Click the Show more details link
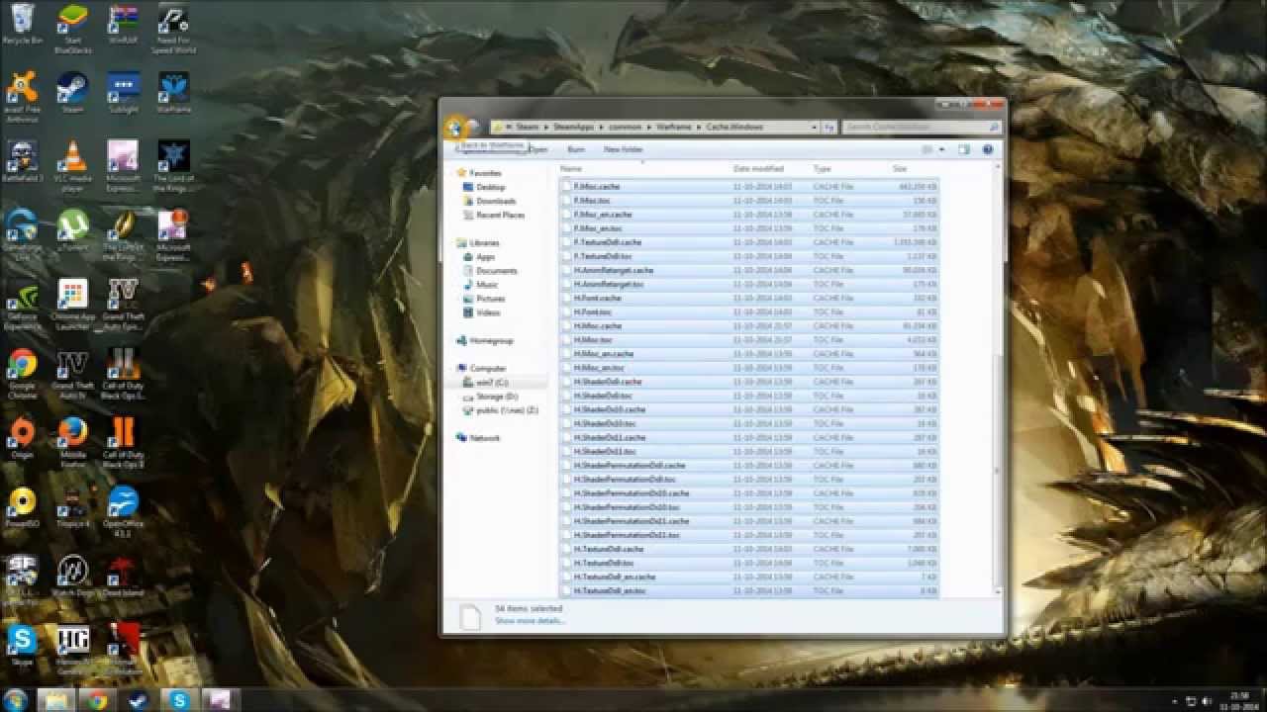1267x712 pixels. pos(530,621)
